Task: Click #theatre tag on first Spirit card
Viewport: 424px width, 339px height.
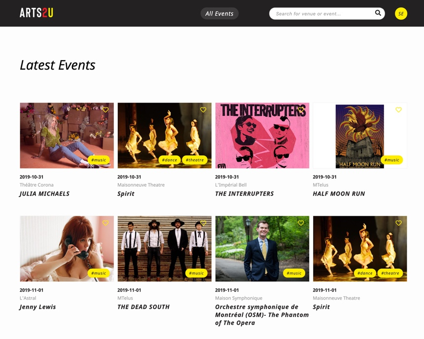Action: pyautogui.click(x=195, y=160)
